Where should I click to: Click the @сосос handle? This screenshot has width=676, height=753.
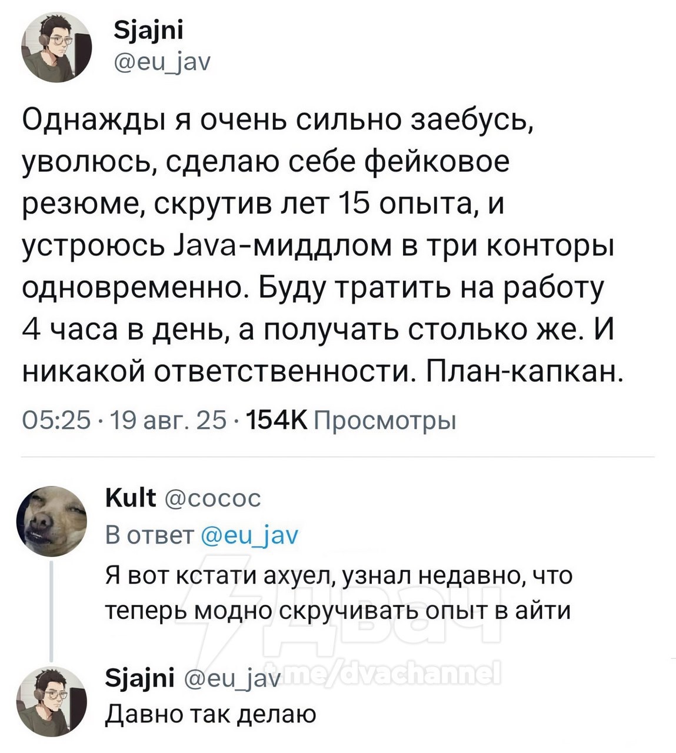coord(212,499)
